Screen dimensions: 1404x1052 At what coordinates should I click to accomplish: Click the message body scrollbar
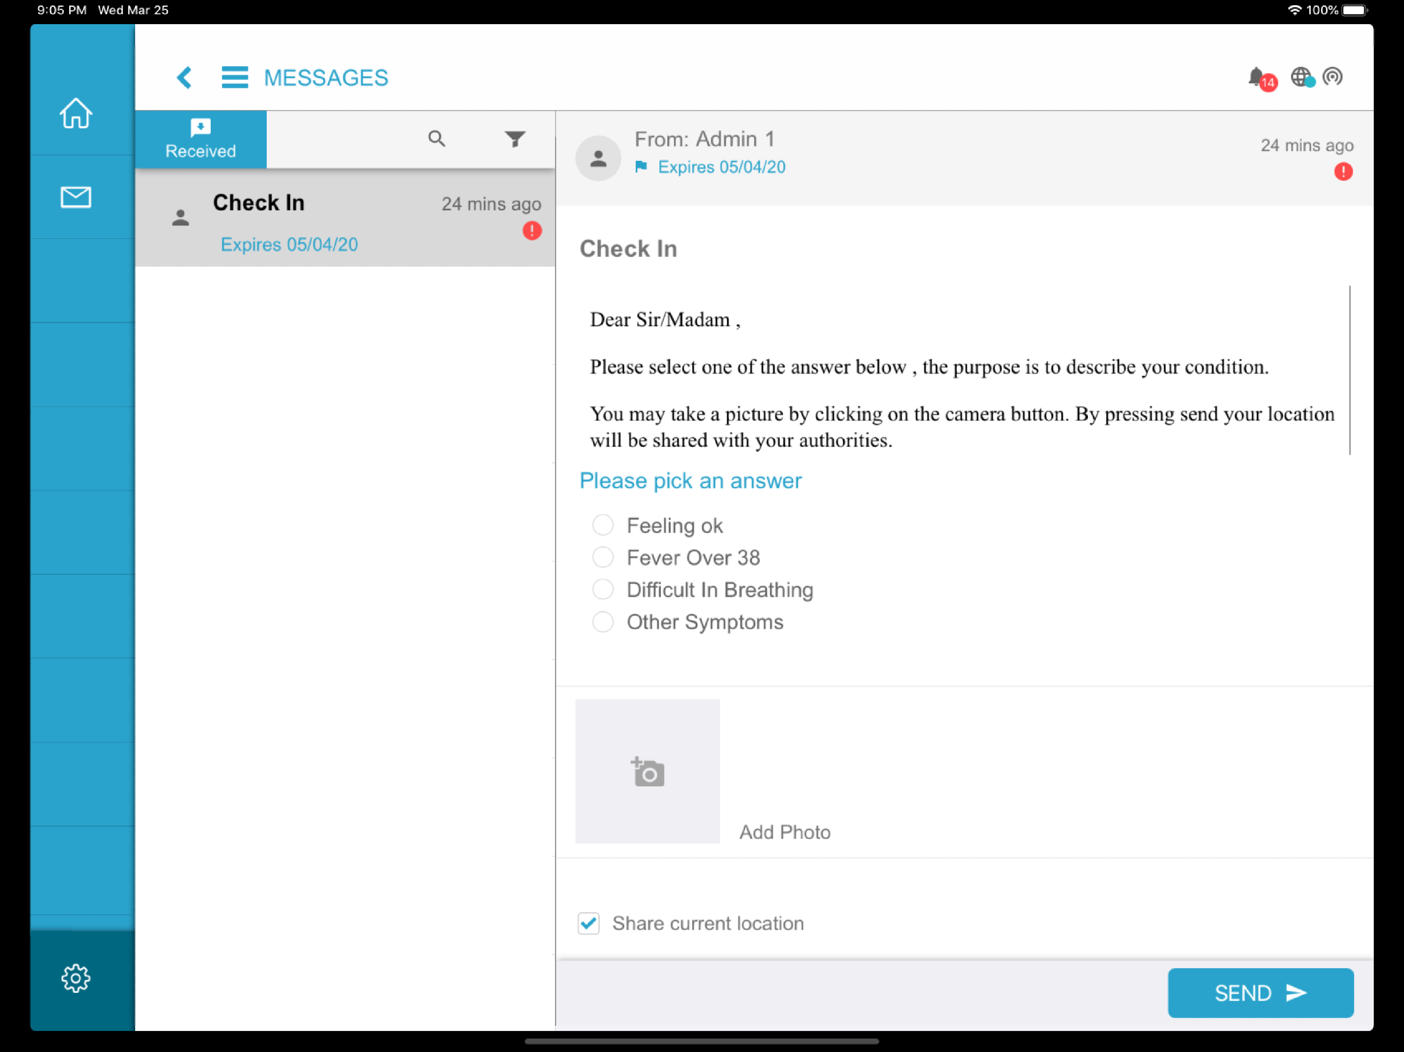(1350, 370)
